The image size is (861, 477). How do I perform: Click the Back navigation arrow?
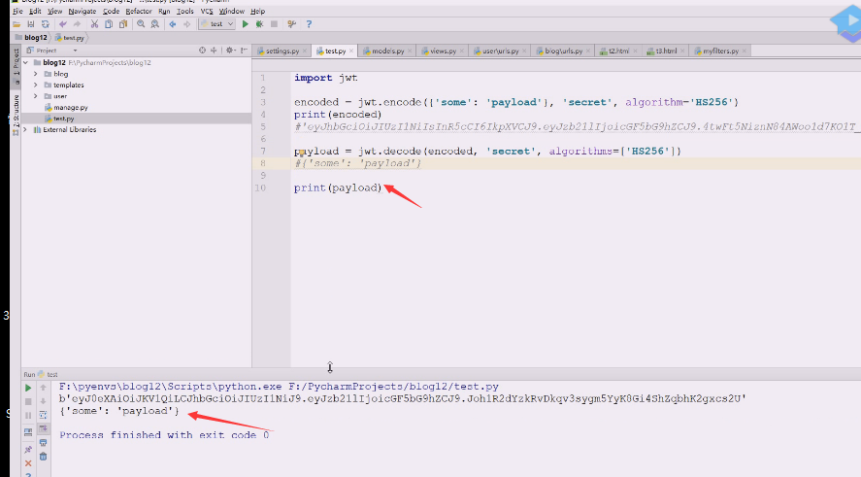173,24
